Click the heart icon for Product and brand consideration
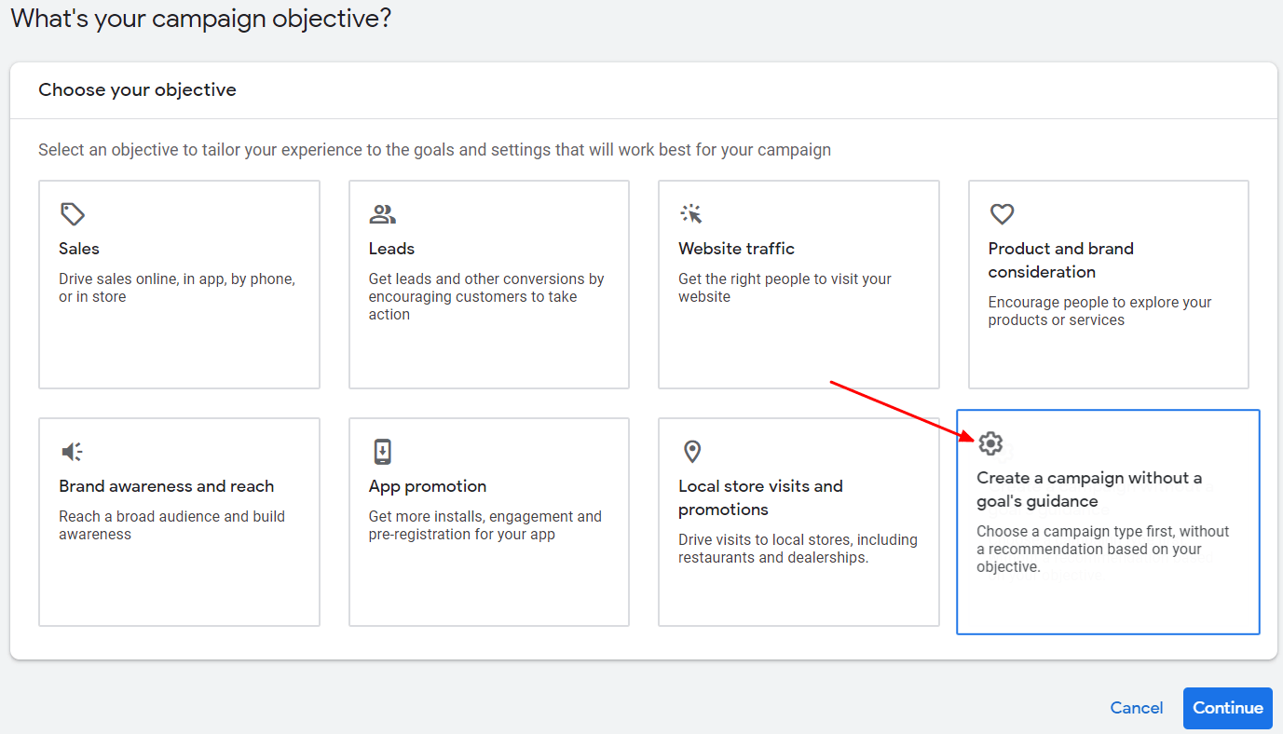This screenshot has height=734, width=1283. click(1002, 213)
